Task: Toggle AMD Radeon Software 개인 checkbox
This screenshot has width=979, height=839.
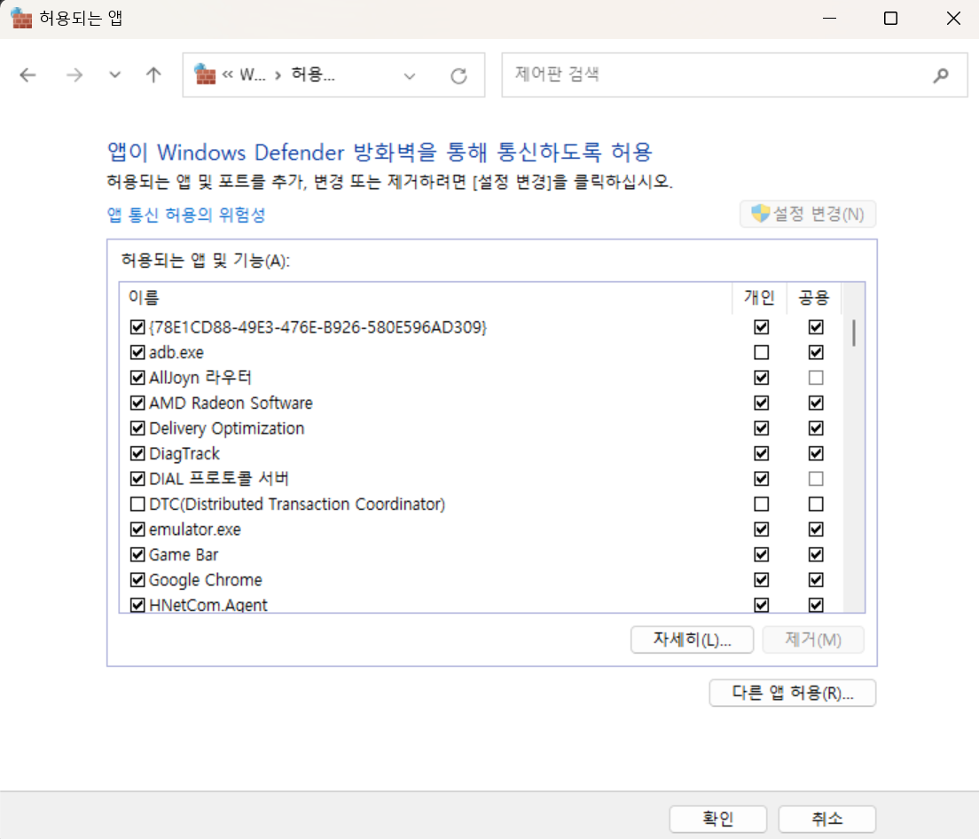Action: pyautogui.click(x=761, y=404)
